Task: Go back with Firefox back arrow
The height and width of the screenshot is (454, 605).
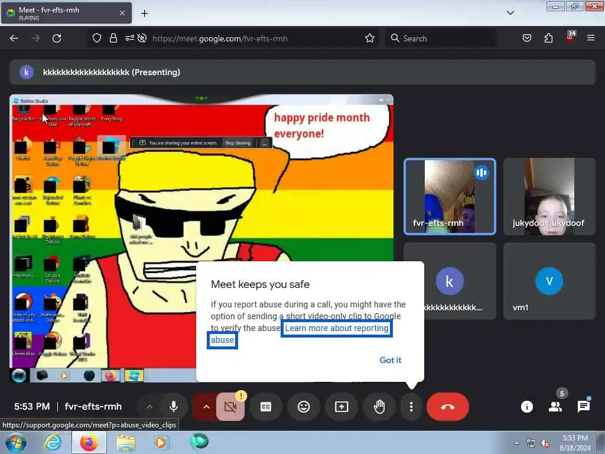Action: [14, 38]
